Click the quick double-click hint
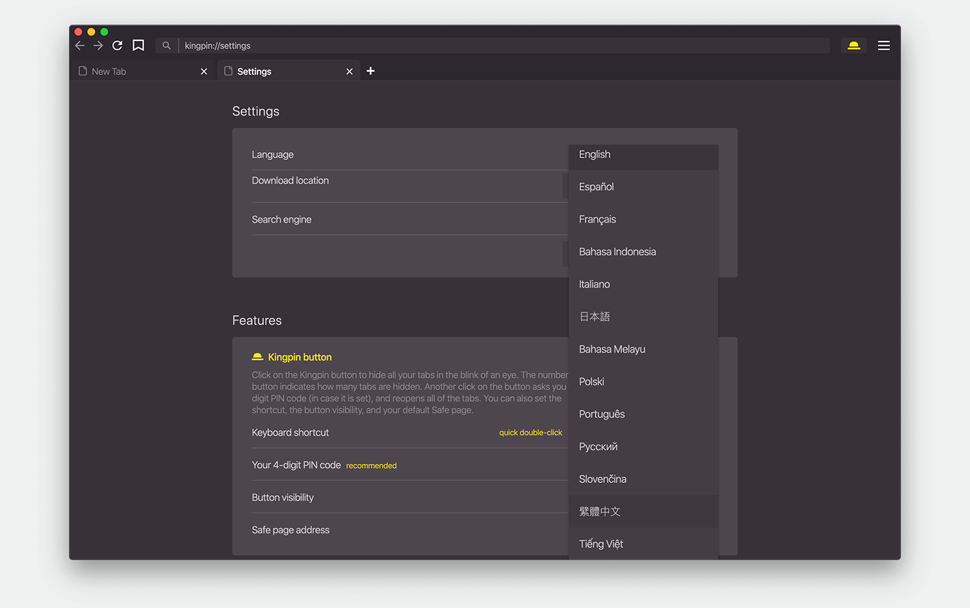This screenshot has height=608, width=970. (x=531, y=432)
